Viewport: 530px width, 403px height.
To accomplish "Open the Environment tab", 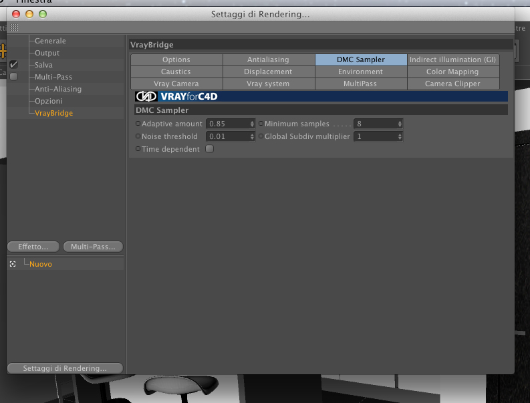I will pos(361,72).
